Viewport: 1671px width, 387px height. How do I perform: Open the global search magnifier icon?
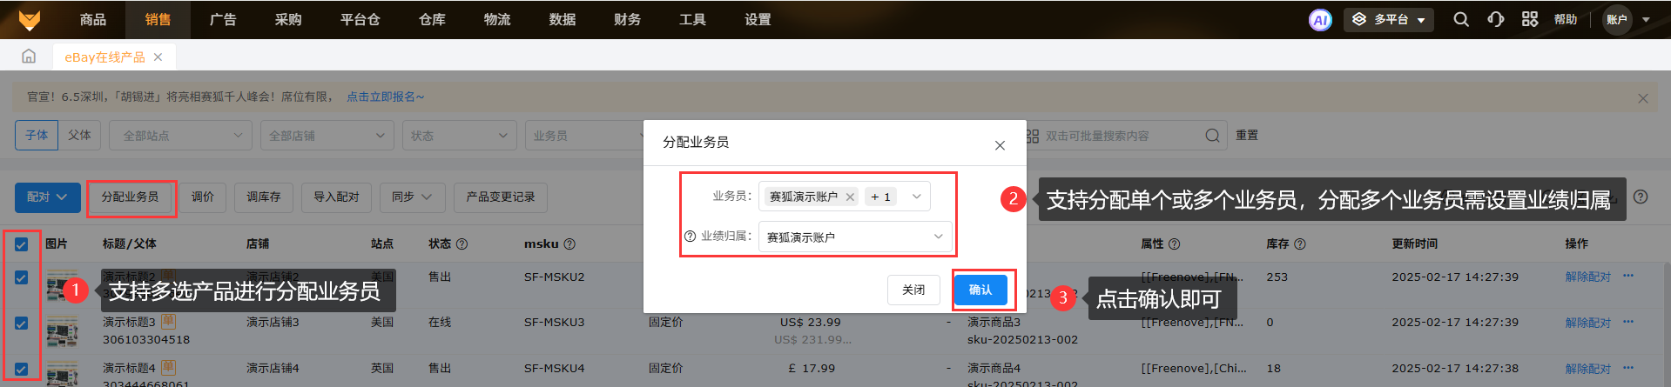(x=1461, y=19)
